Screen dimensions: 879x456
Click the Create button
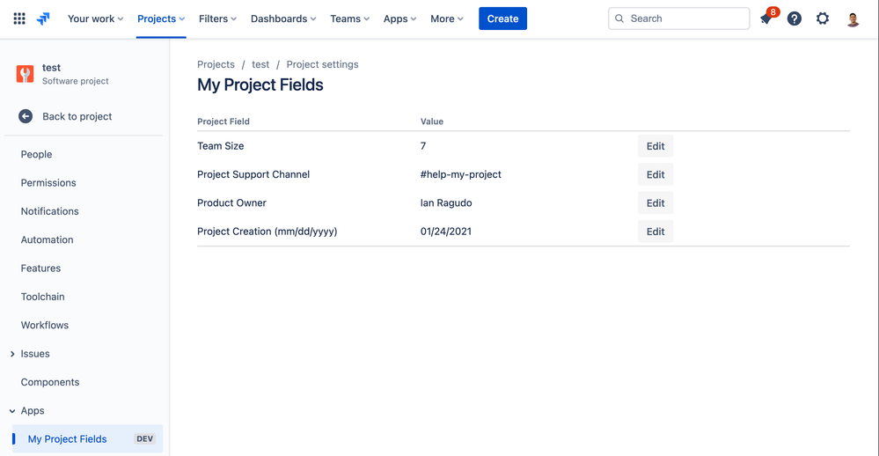coord(502,18)
